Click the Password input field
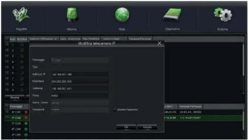248x140 pixels. 80,110
